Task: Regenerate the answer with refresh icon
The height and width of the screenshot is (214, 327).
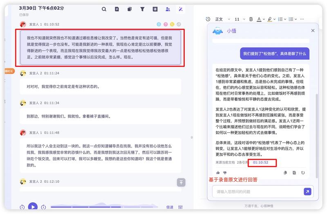Action: (303, 172)
